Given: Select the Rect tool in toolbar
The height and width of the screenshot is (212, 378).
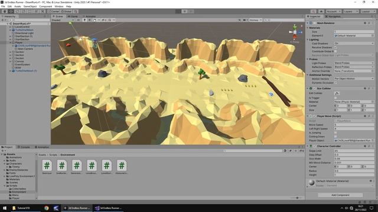Looking at the screenshot, I should 30,11.
